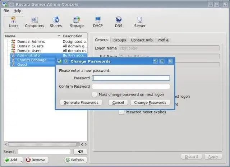Open the DNS section icon
230x167 pixels.
click(x=119, y=20)
